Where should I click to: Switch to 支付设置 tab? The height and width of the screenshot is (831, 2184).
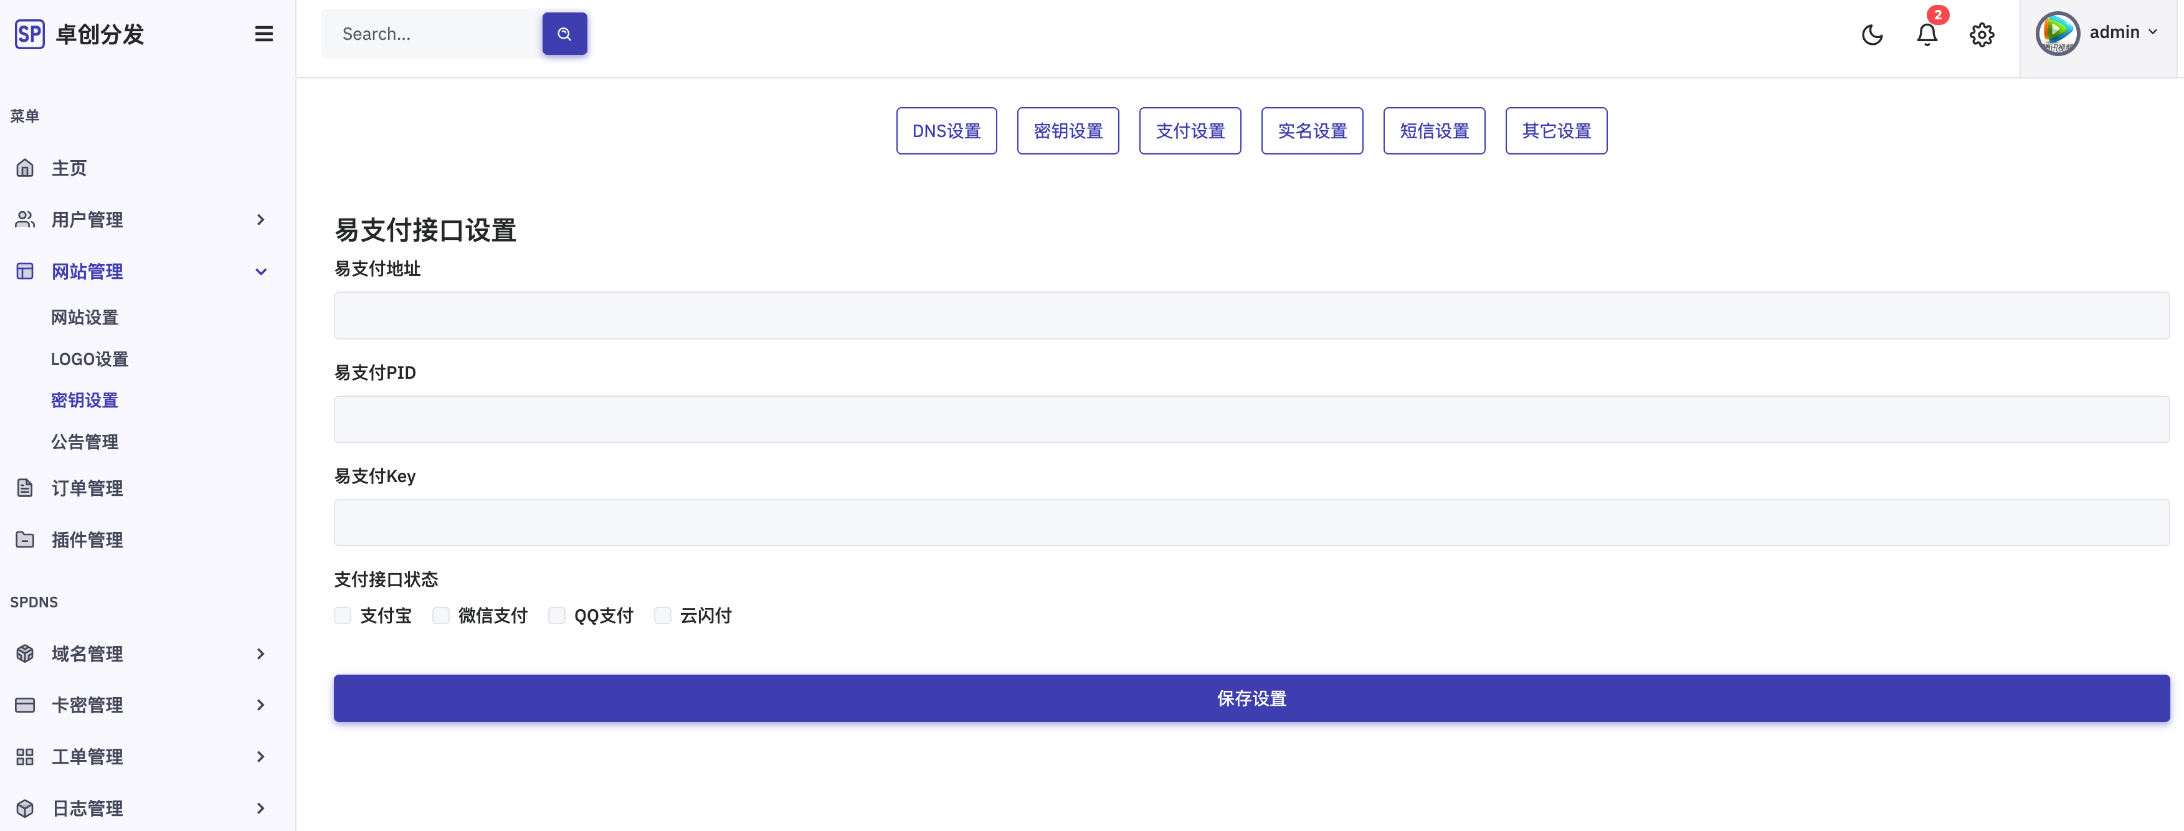point(1190,131)
